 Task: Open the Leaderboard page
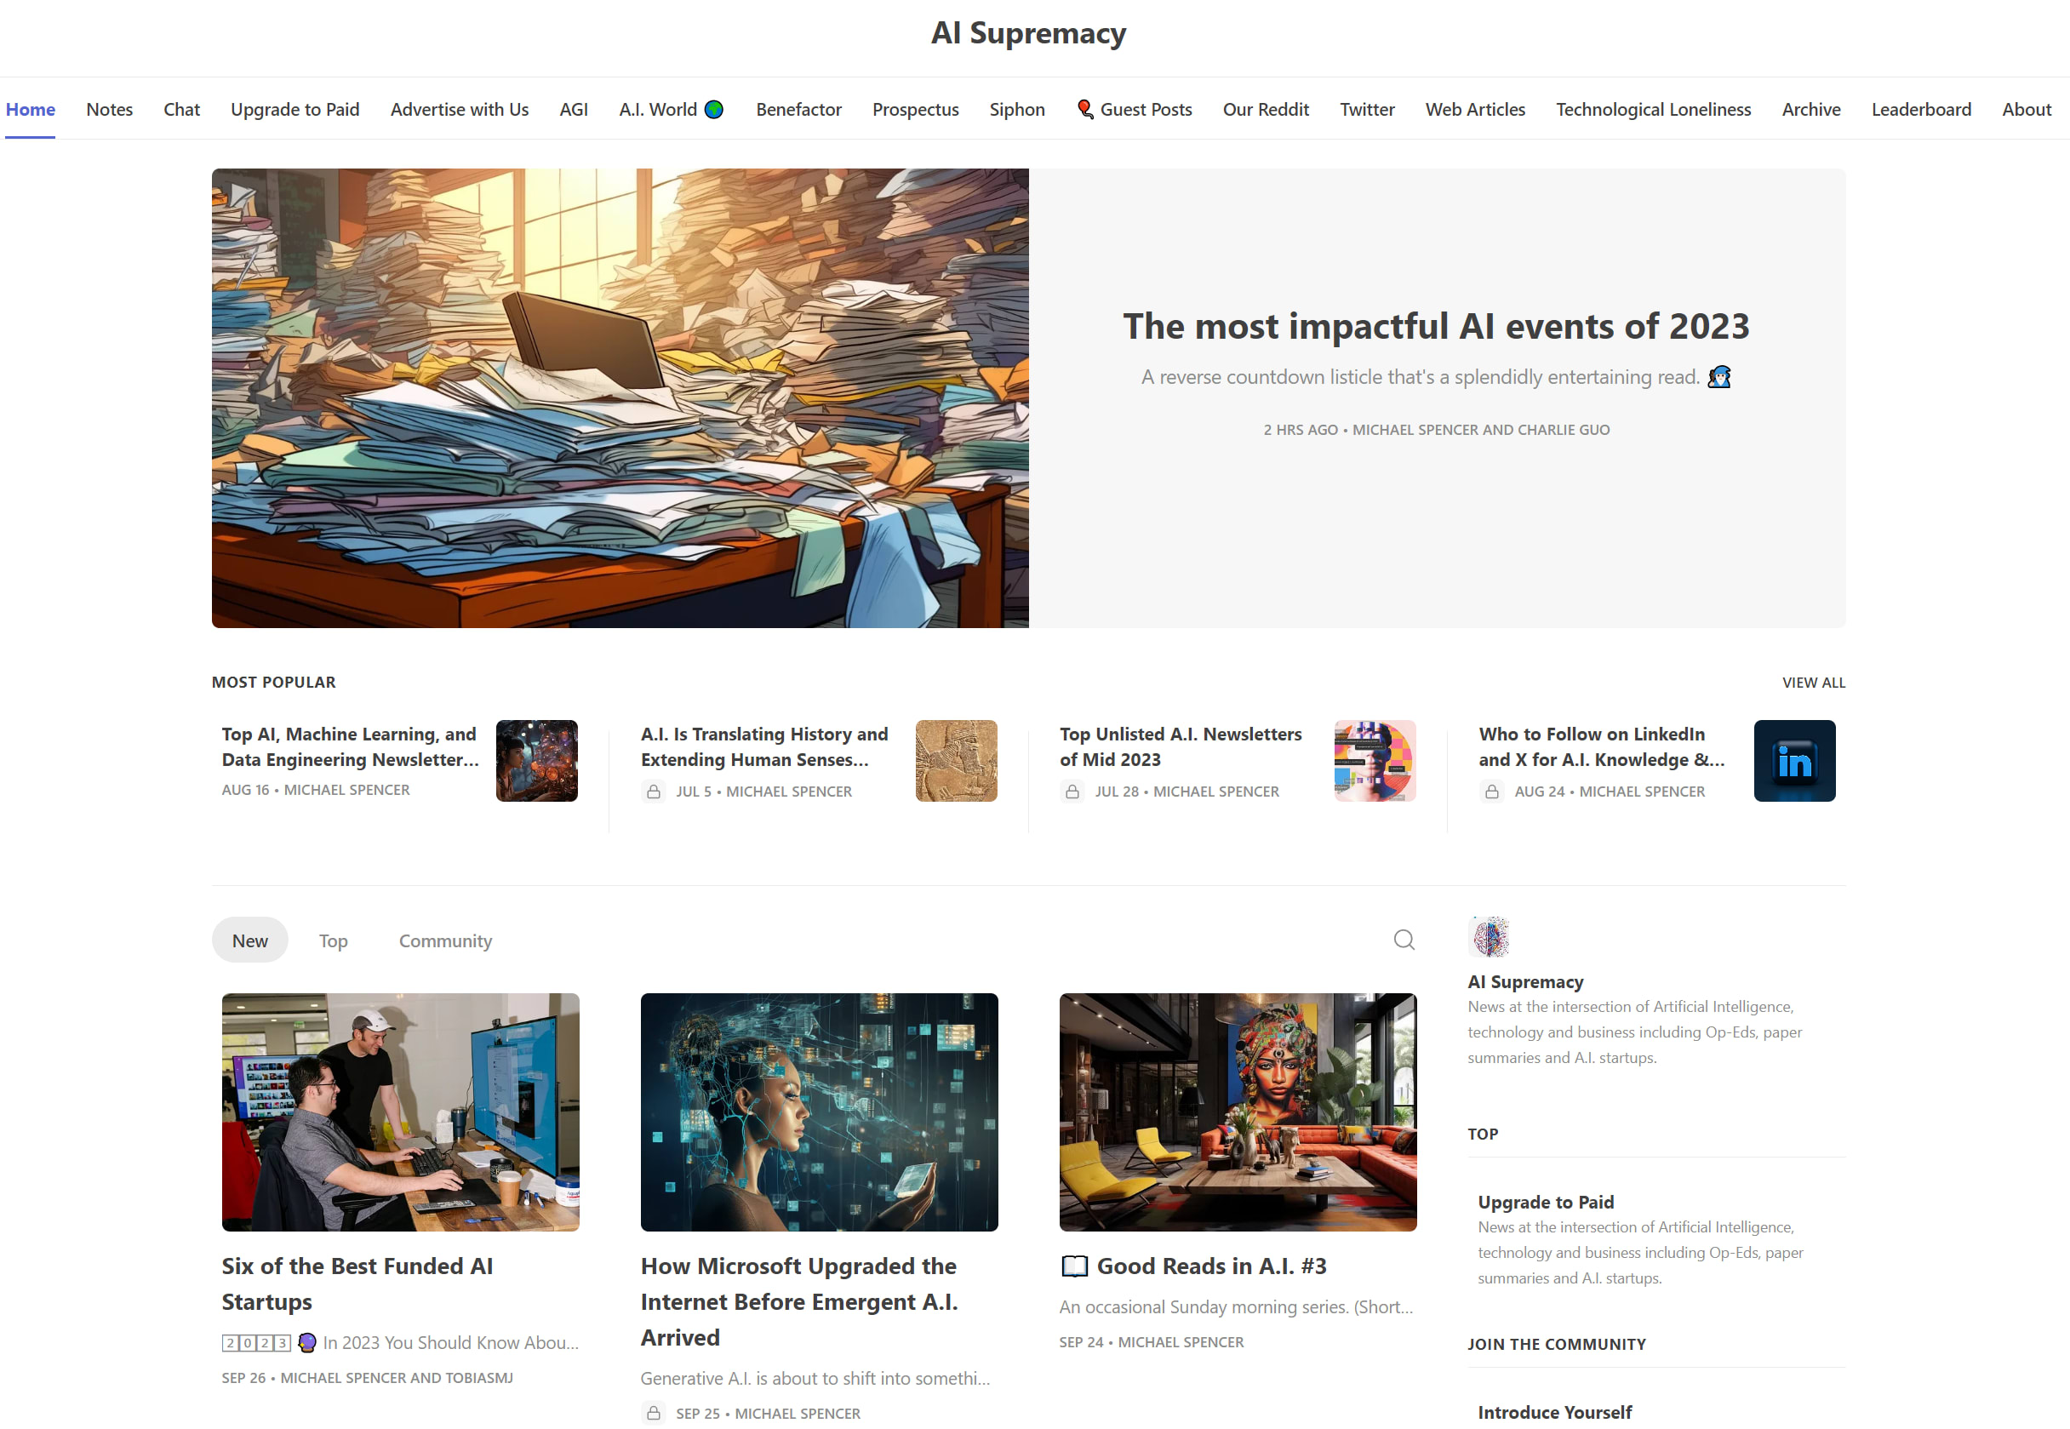(1920, 109)
